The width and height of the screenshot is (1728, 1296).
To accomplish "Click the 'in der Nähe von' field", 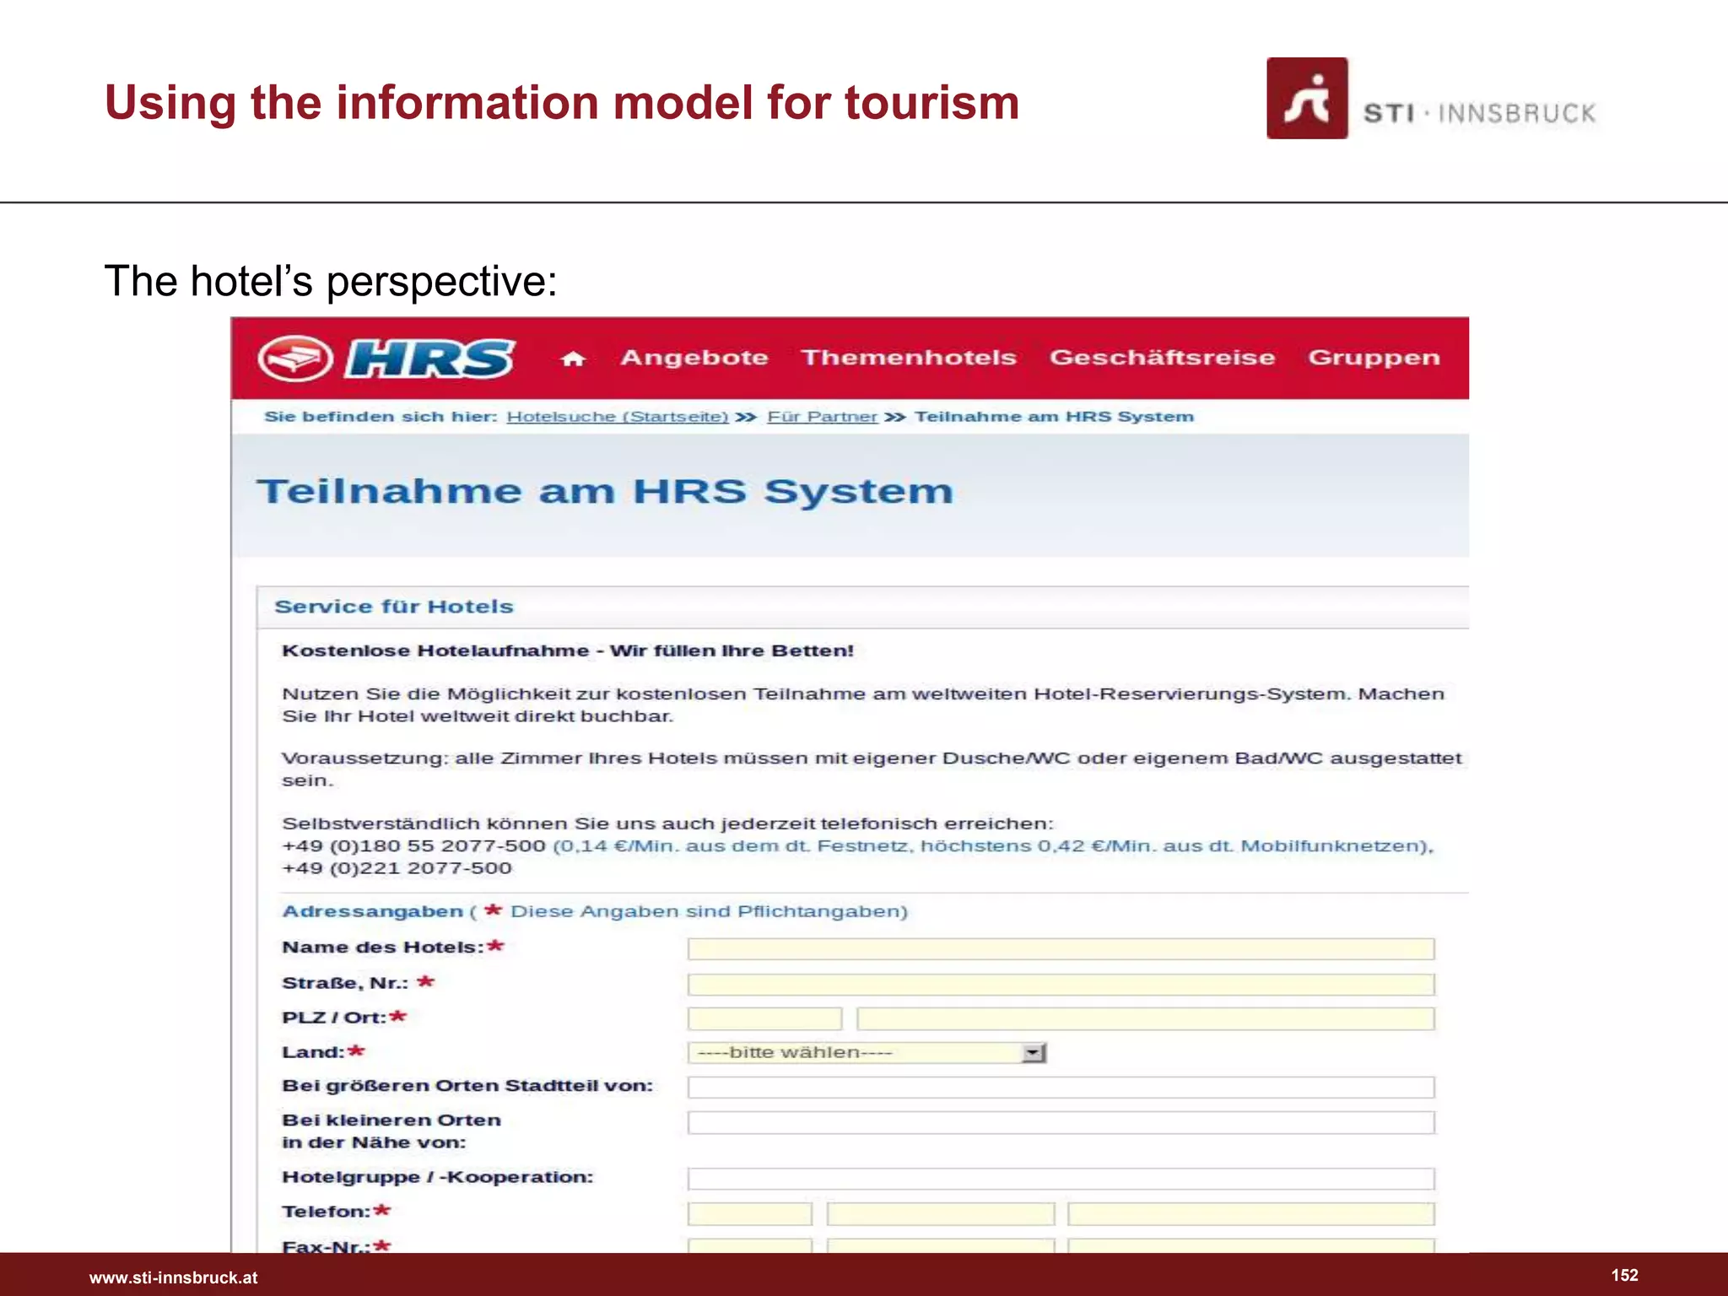I will tap(1061, 1122).
